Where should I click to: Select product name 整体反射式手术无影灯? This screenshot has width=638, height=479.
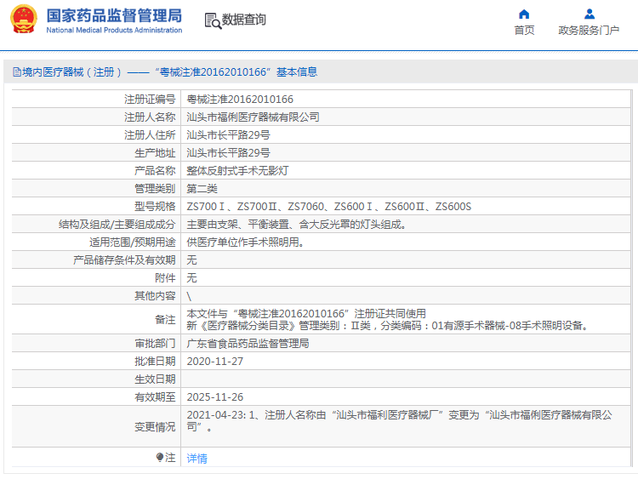[237, 171]
